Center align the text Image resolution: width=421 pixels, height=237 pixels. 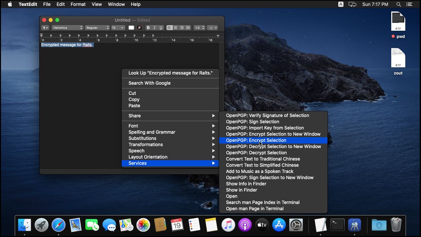point(176,28)
